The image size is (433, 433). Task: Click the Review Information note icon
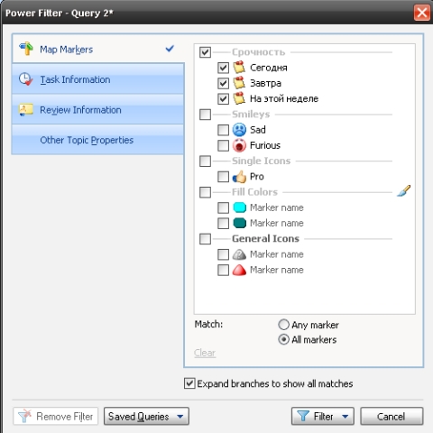point(26,110)
